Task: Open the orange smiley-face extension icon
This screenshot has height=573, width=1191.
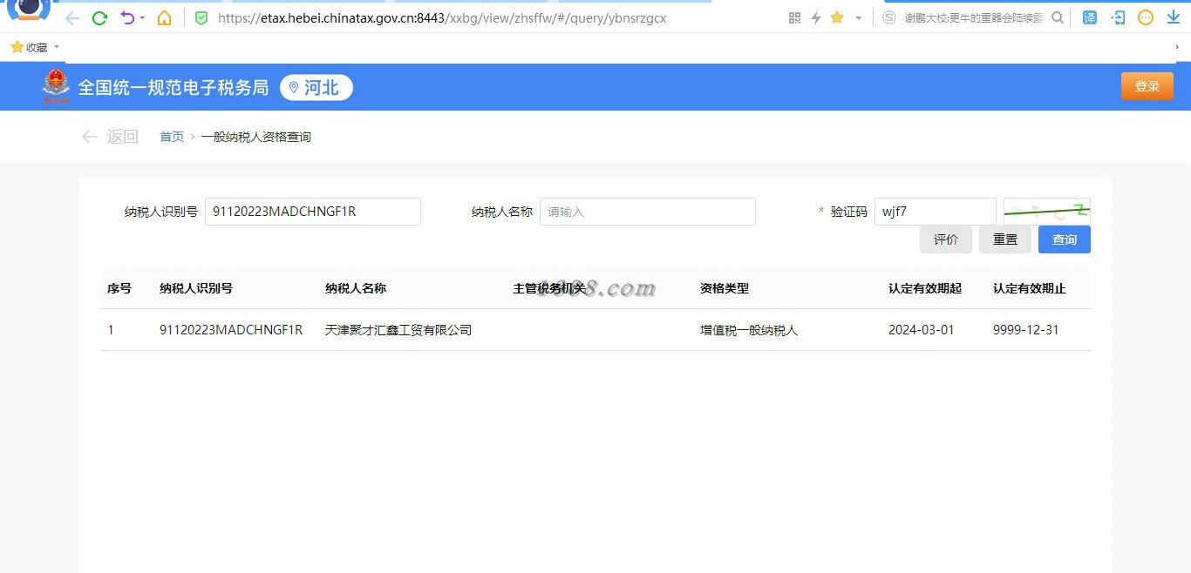Action: point(1147,17)
